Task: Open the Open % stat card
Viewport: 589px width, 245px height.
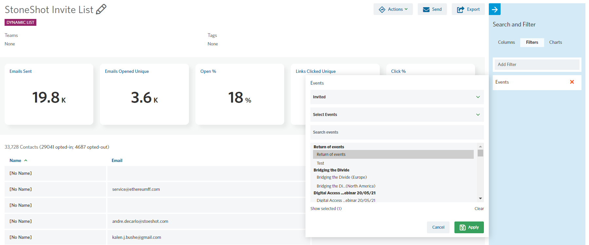Action: point(240,94)
